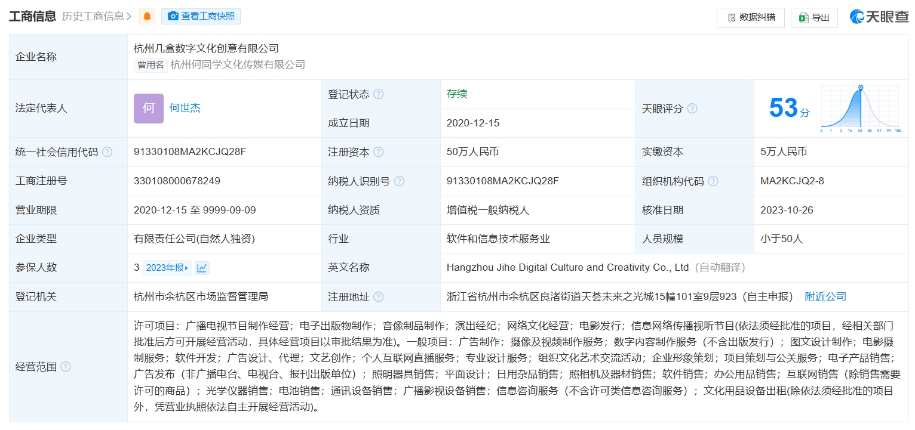
Task: Select 增值税一般纳税人 text
Action: pos(488,210)
